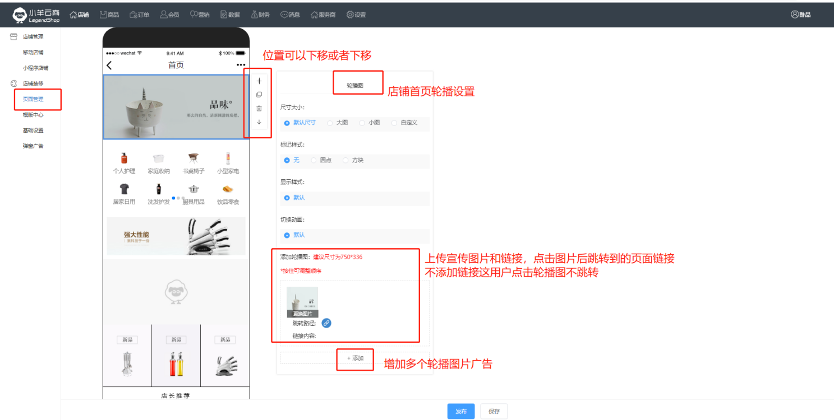
Task: Choose the 自定义 size radio button
Action: (394, 123)
